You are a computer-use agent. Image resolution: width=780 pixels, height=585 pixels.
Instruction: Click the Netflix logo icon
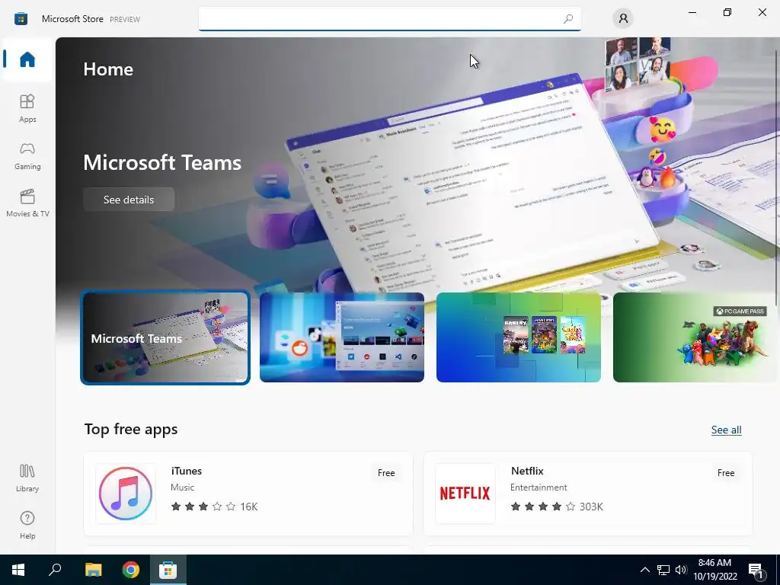(x=465, y=494)
